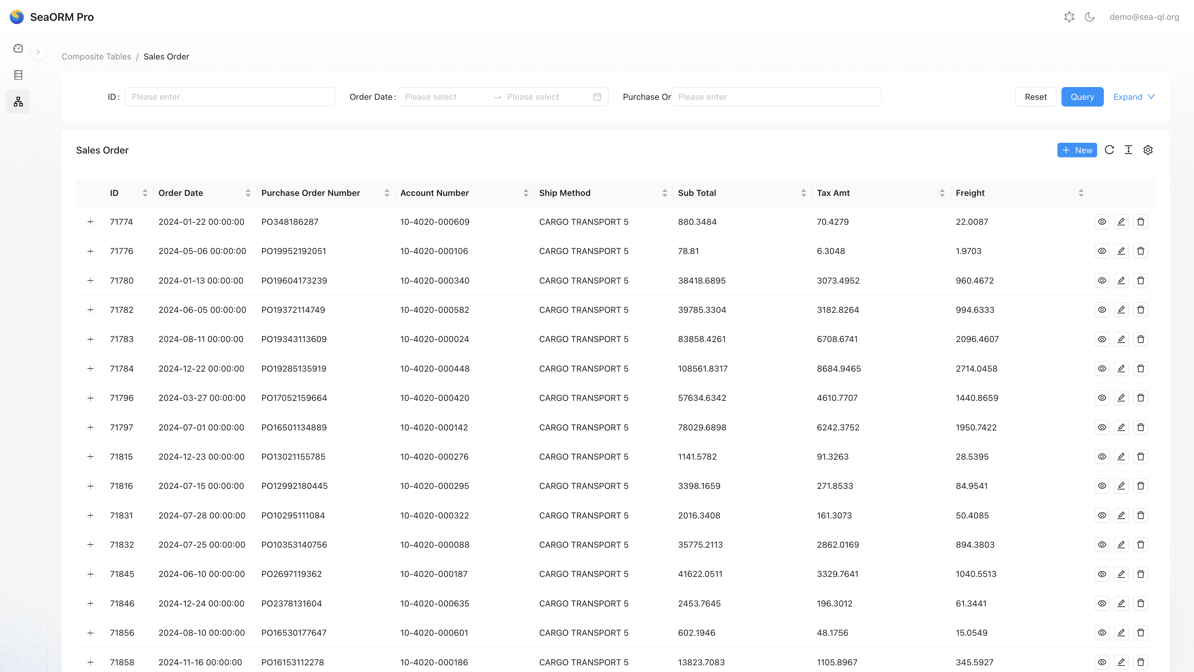Screen dimensions: 1194x672
Task: Expand the sidebar with chevron arrow
Action: [x=38, y=52]
